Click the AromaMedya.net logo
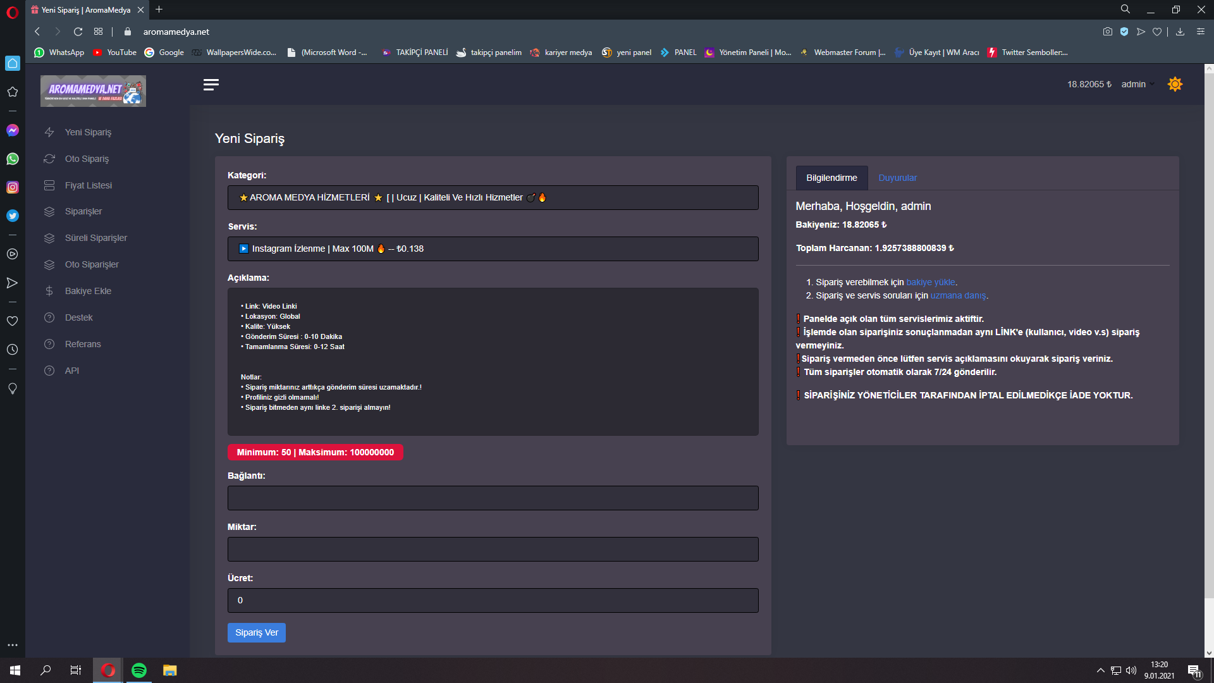Image resolution: width=1214 pixels, height=683 pixels. pyautogui.click(x=93, y=91)
